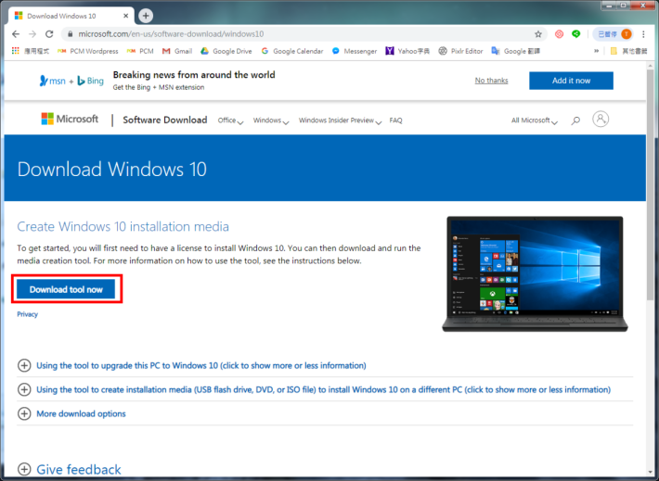Click the lock icon in address bar
The image size is (659, 481).
pos(71,34)
